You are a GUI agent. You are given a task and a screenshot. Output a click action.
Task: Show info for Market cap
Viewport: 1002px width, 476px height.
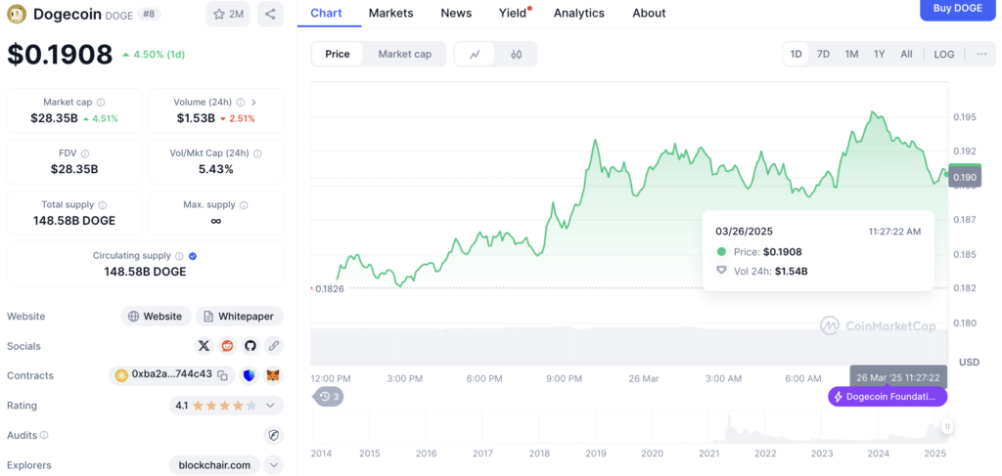pyautogui.click(x=101, y=102)
